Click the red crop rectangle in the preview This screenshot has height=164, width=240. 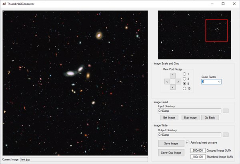(216, 30)
